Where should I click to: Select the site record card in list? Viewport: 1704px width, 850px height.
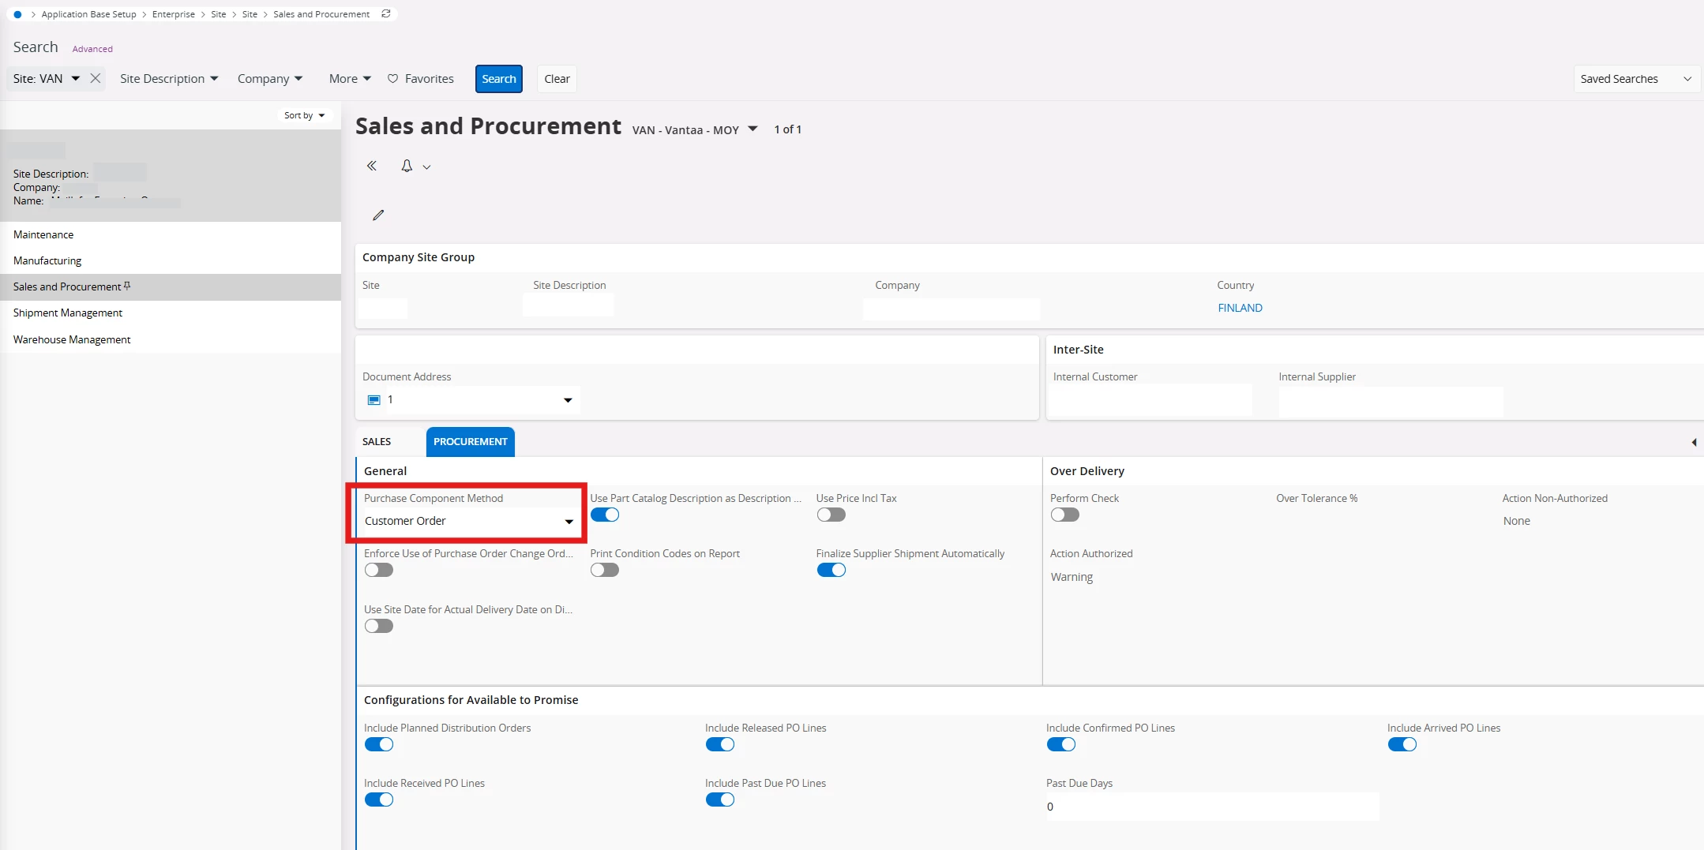[x=171, y=175]
